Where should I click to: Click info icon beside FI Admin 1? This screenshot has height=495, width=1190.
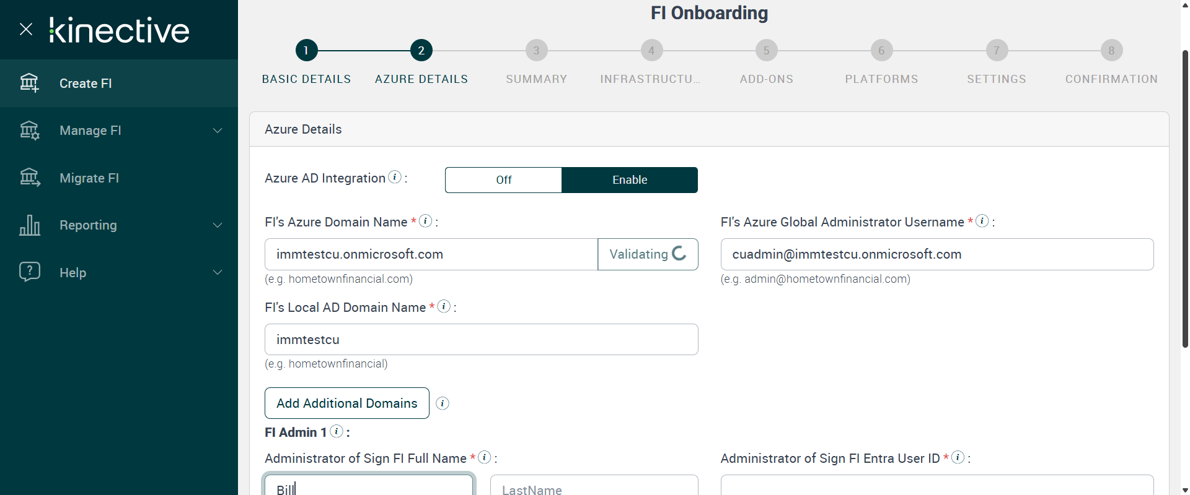click(x=337, y=431)
